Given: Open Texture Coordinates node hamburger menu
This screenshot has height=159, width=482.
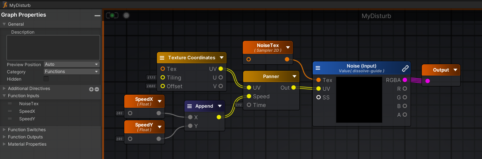Looking at the screenshot, I should tap(162, 58).
